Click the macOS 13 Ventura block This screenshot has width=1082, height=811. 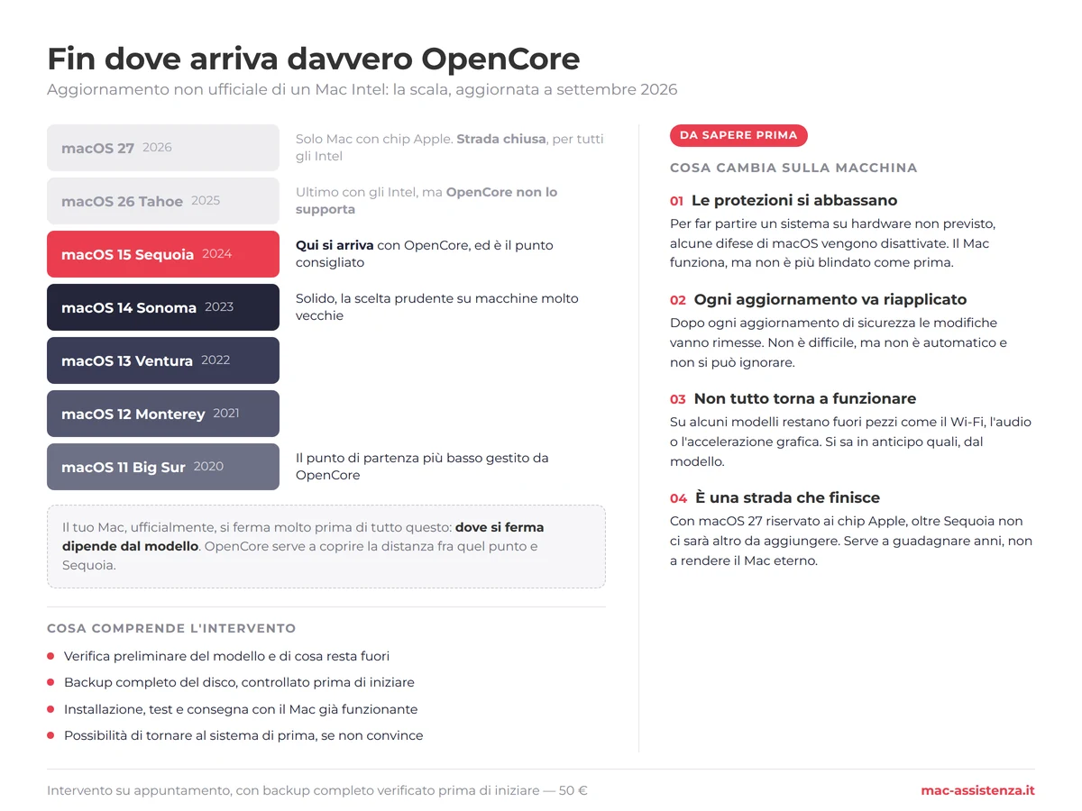click(x=163, y=360)
